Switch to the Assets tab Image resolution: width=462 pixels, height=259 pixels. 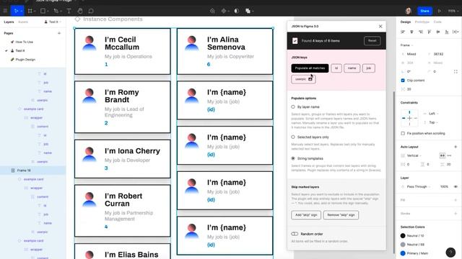[x=23, y=22]
